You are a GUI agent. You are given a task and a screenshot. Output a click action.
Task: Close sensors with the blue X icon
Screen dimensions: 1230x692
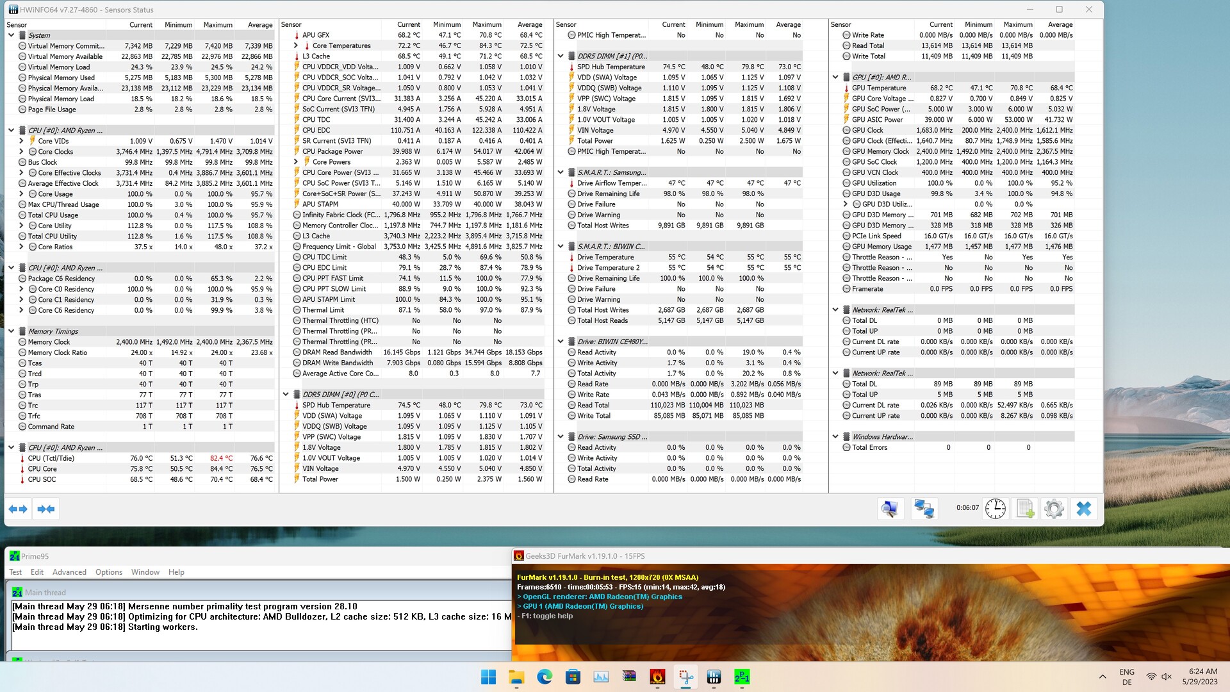[x=1083, y=509]
